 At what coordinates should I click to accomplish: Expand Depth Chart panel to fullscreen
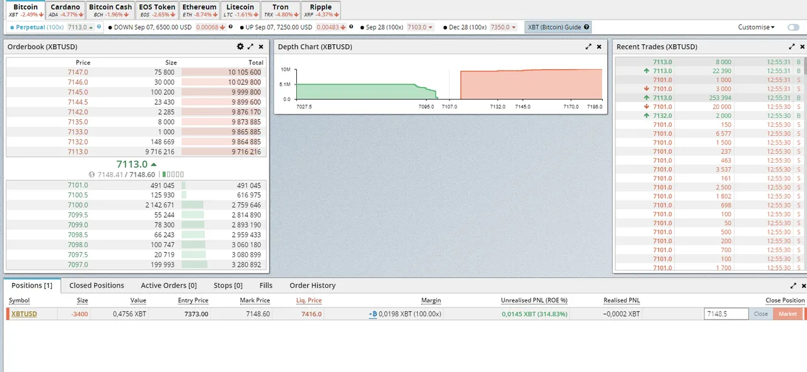click(589, 47)
